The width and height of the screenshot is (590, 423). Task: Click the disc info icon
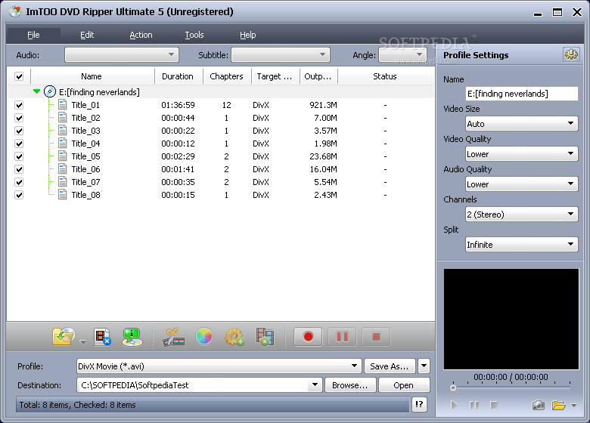click(132, 337)
